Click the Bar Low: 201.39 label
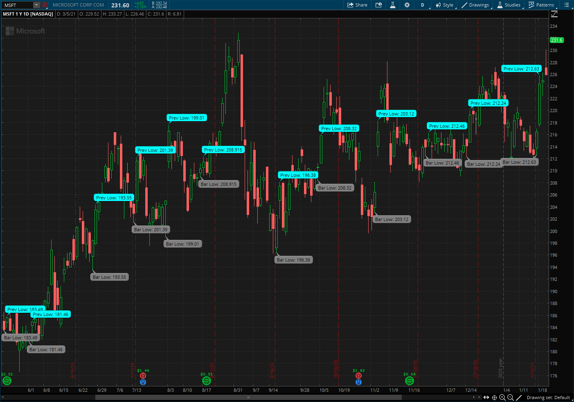The image size is (574, 402). tap(151, 230)
